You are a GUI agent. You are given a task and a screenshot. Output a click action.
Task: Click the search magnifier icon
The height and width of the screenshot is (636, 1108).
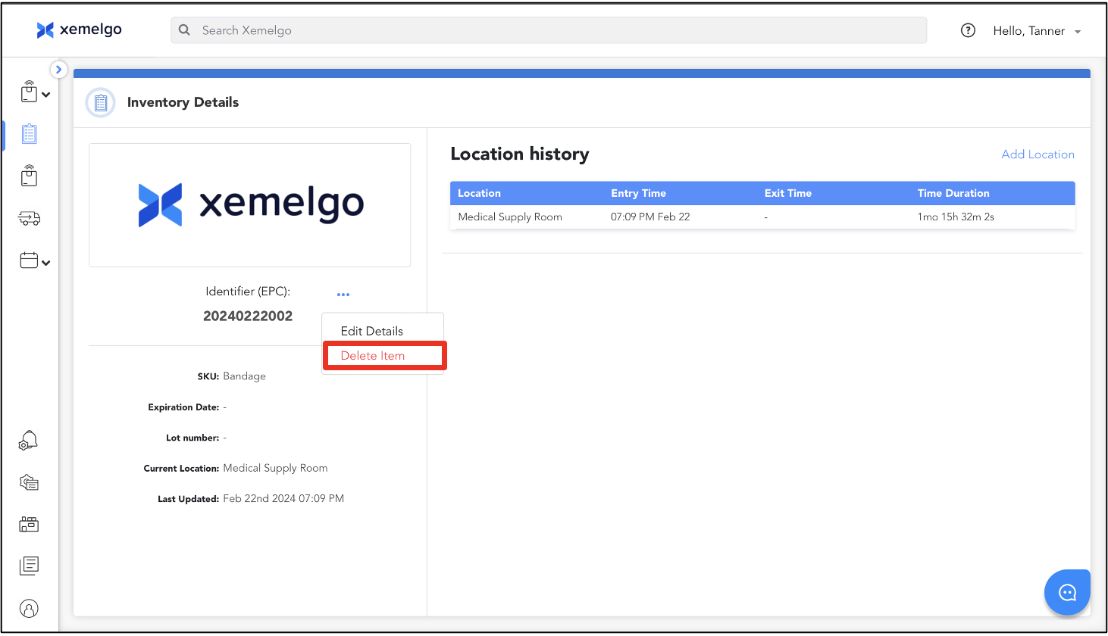point(184,30)
